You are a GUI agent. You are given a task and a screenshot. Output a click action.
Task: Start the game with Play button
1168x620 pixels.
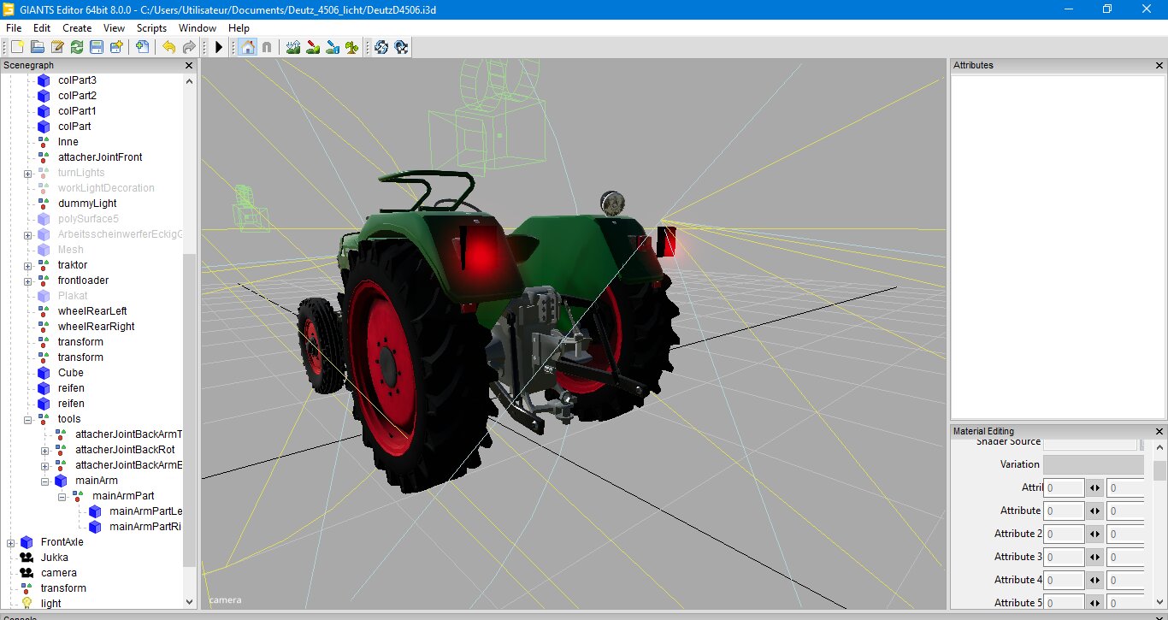point(219,47)
